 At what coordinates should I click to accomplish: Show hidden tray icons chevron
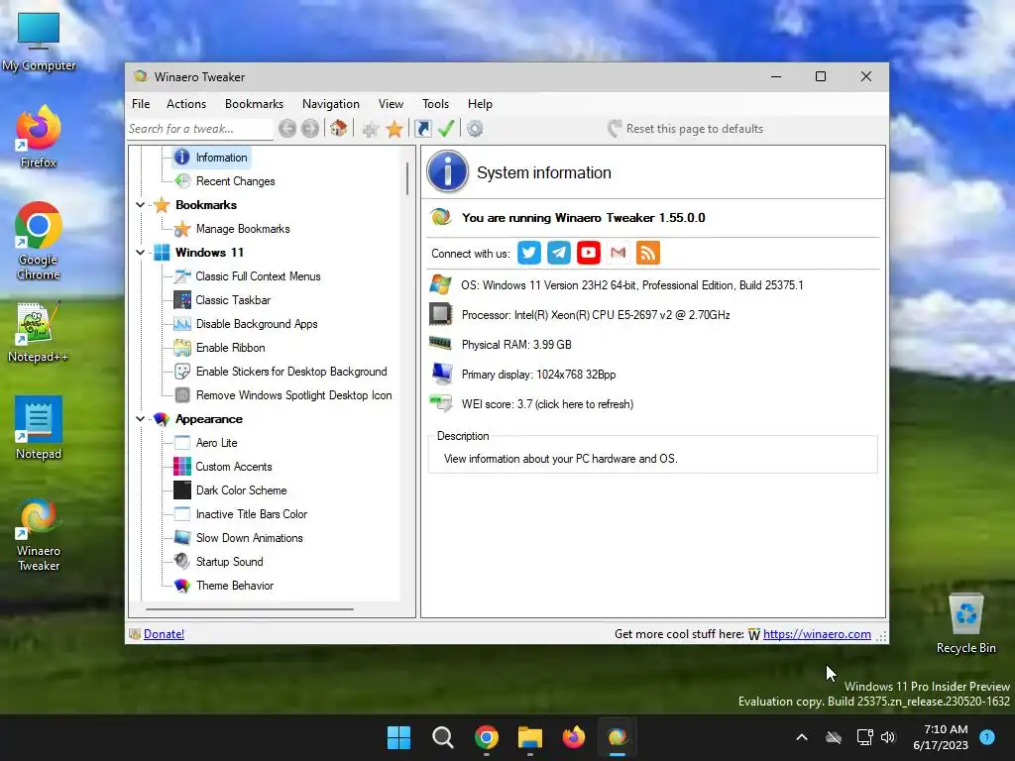point(801,737)
